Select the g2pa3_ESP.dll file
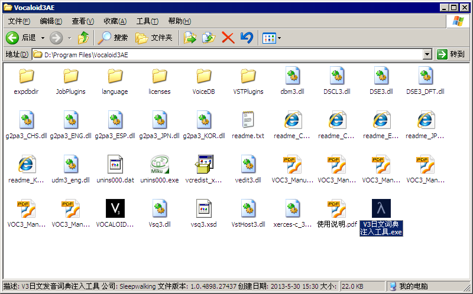Screen dimensions: 473x294 click(x=115, y=125)
